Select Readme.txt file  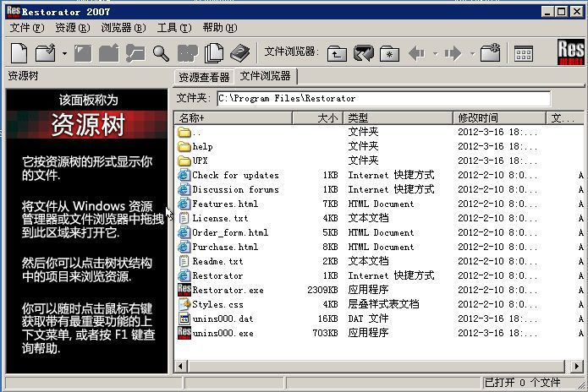211,261
